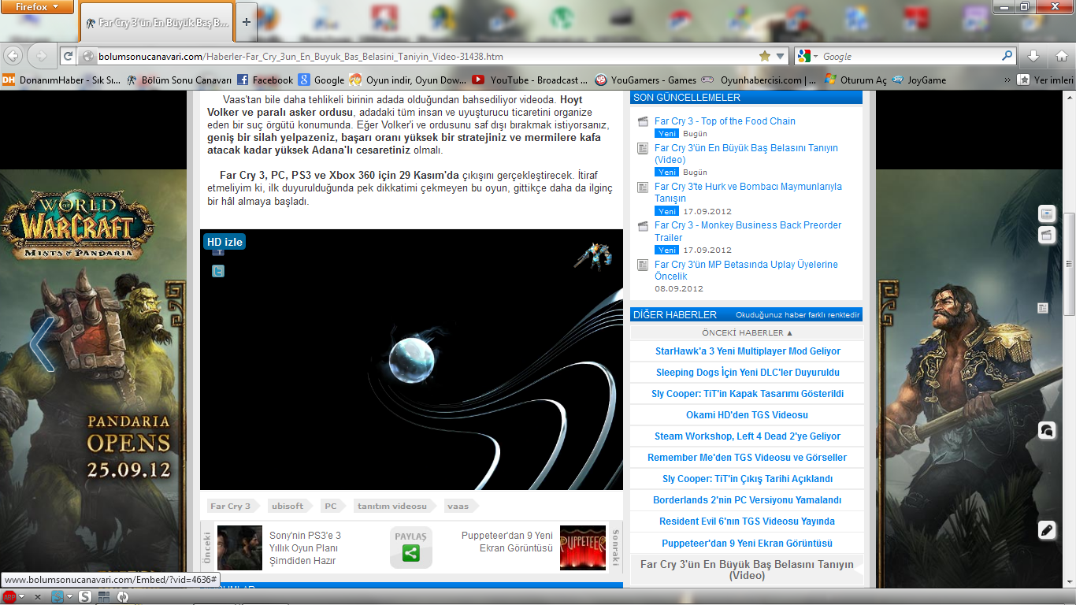Expand ÖNCEKİ HABERLER previous news
The image size is (1076, 605).
[748, 332]
